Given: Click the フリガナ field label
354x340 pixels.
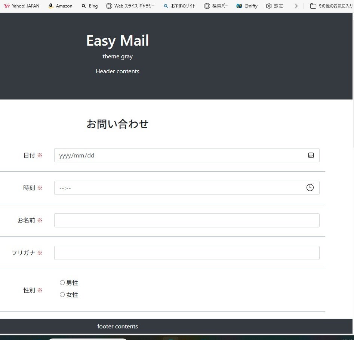Looking at the screenshot, I should (23, 253).
